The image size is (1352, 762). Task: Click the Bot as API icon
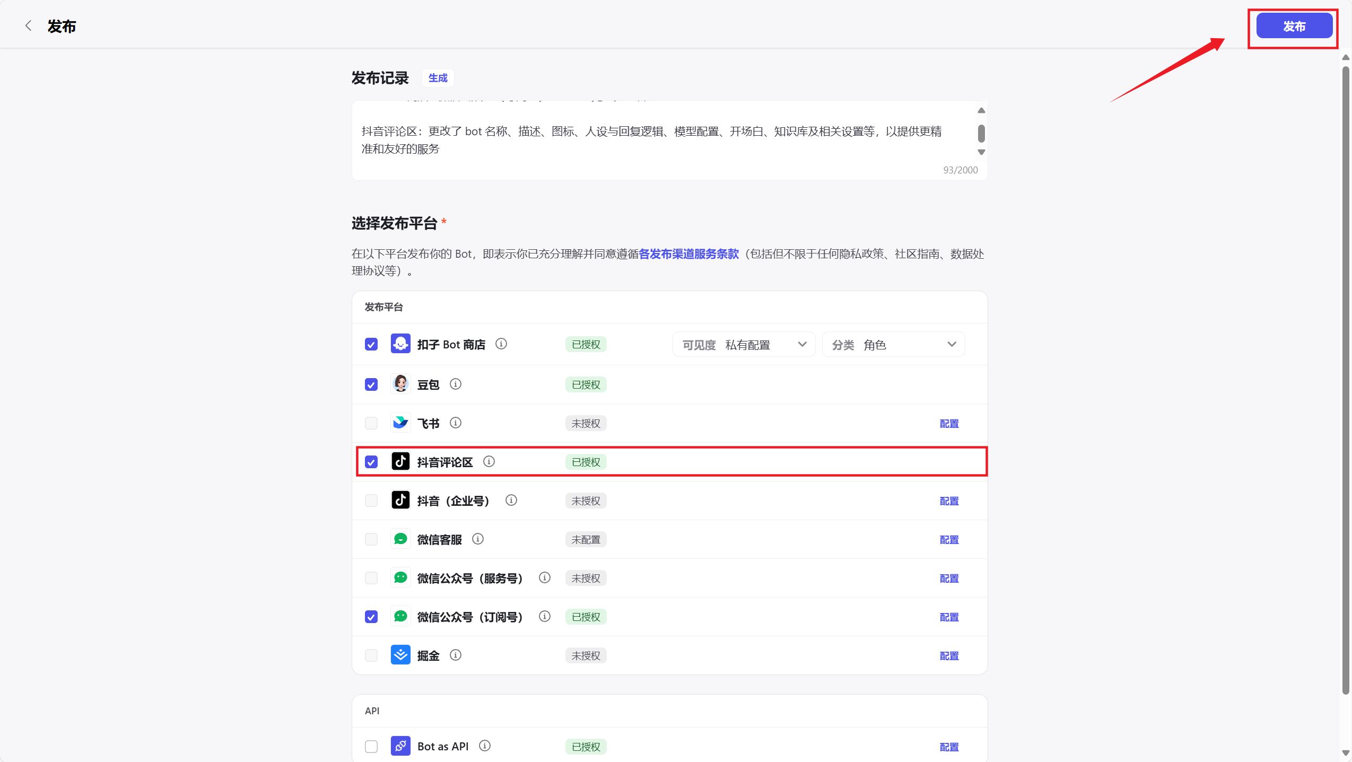coord(401,745)
